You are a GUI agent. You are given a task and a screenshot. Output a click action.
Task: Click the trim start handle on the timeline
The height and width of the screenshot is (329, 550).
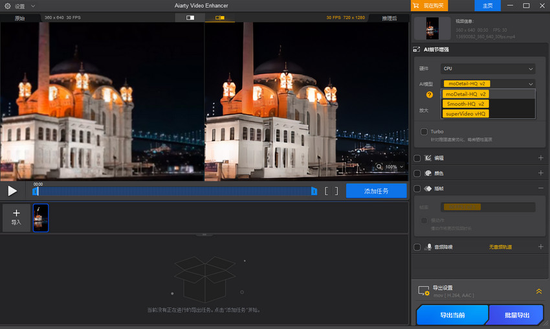(x=35, y=191)
